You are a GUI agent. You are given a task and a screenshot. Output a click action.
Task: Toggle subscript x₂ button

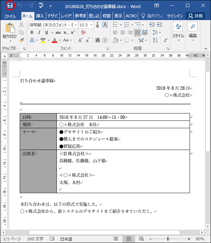point(66,32)
